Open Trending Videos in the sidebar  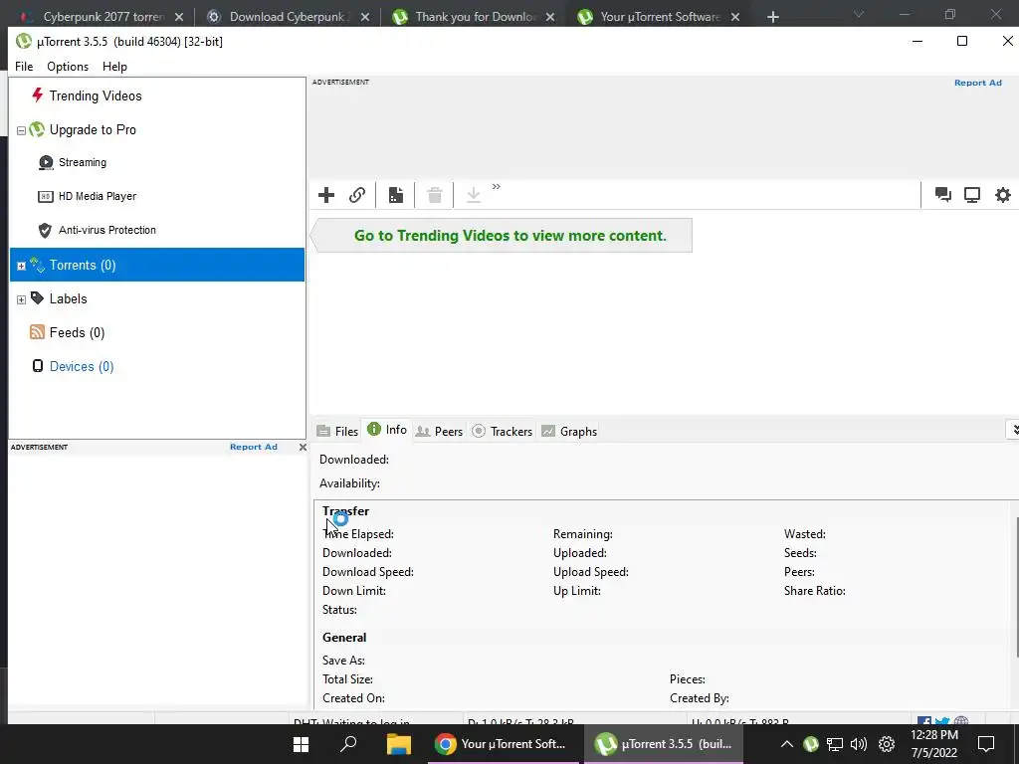click(x=96, y=96)
